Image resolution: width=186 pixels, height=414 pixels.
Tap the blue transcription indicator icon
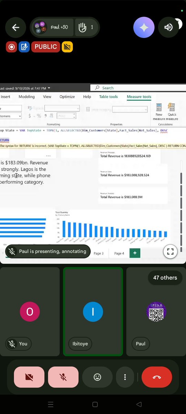(x=24, y=47)
